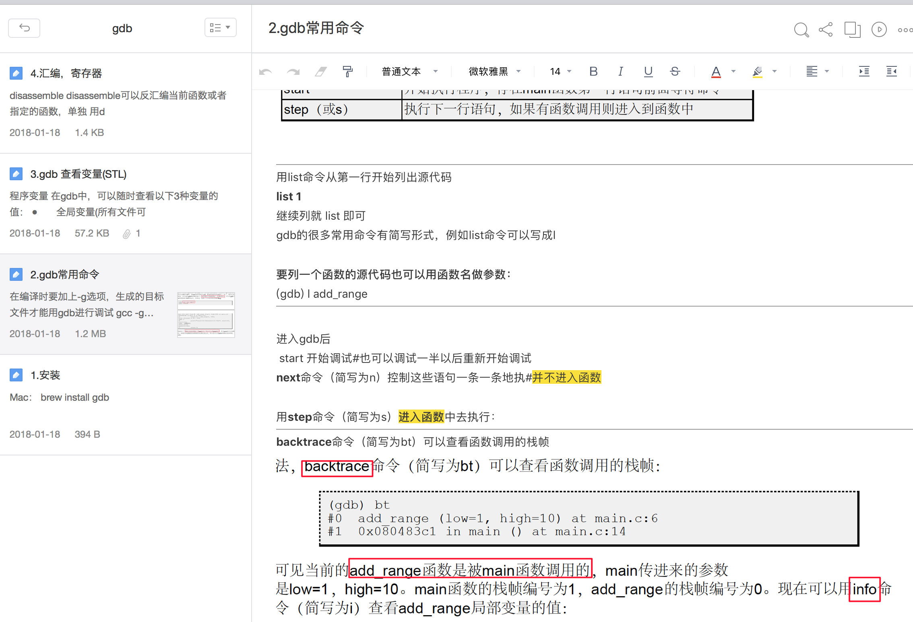Open the note 3.gdb 查看变量(STL)
913x622 pixels.
click(x=78, y=174)
